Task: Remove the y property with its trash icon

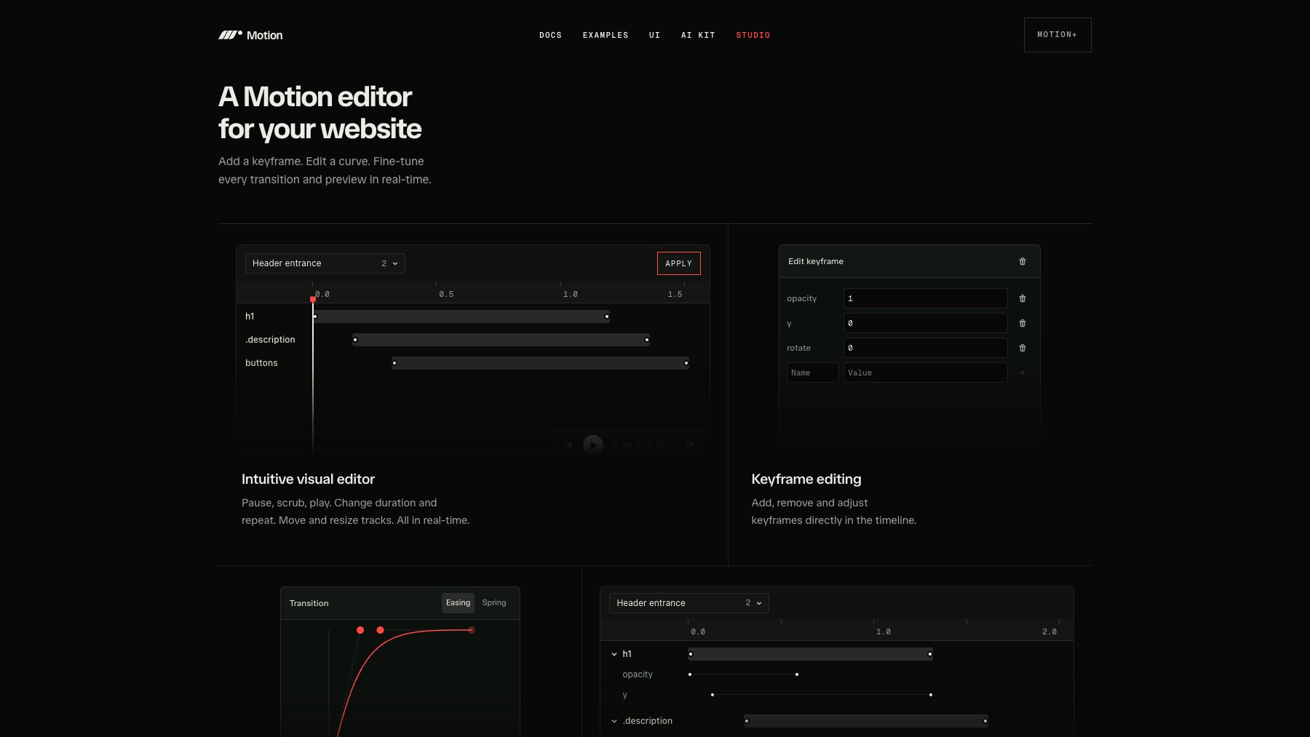Action: coord(1023,323)
